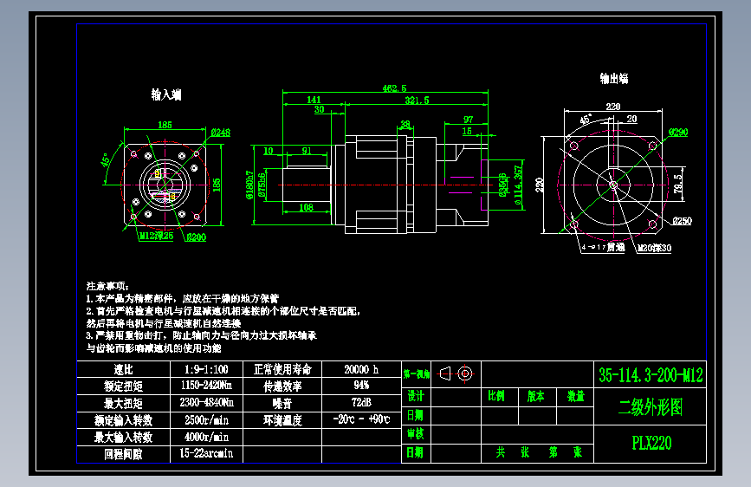Click the 1150-2420Nm torque value
The image size is (751, 487).
[206, 386]
